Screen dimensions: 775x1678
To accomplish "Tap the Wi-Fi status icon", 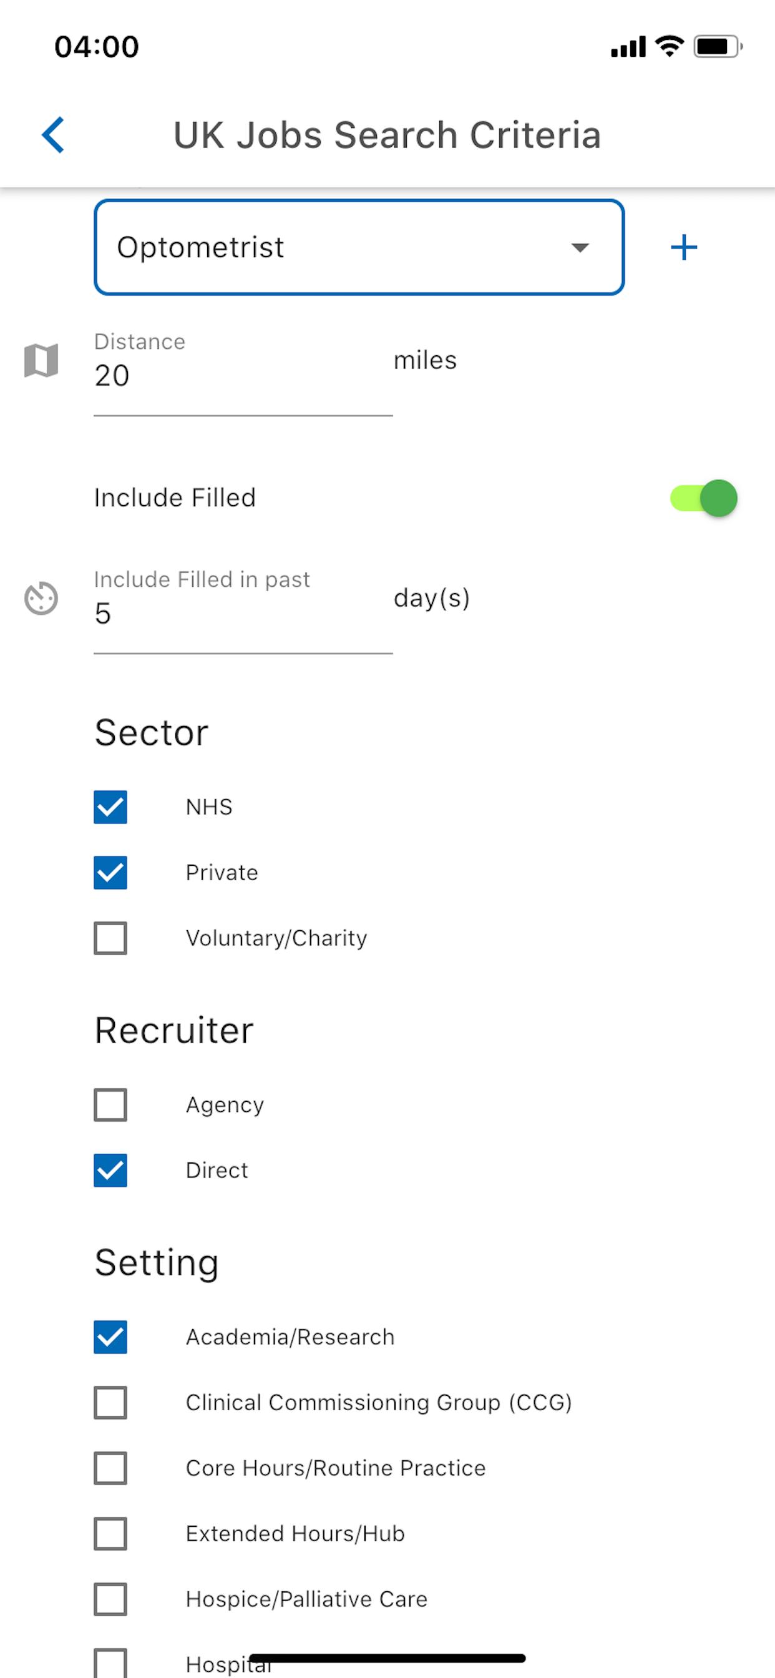I will tap(670, 46).
